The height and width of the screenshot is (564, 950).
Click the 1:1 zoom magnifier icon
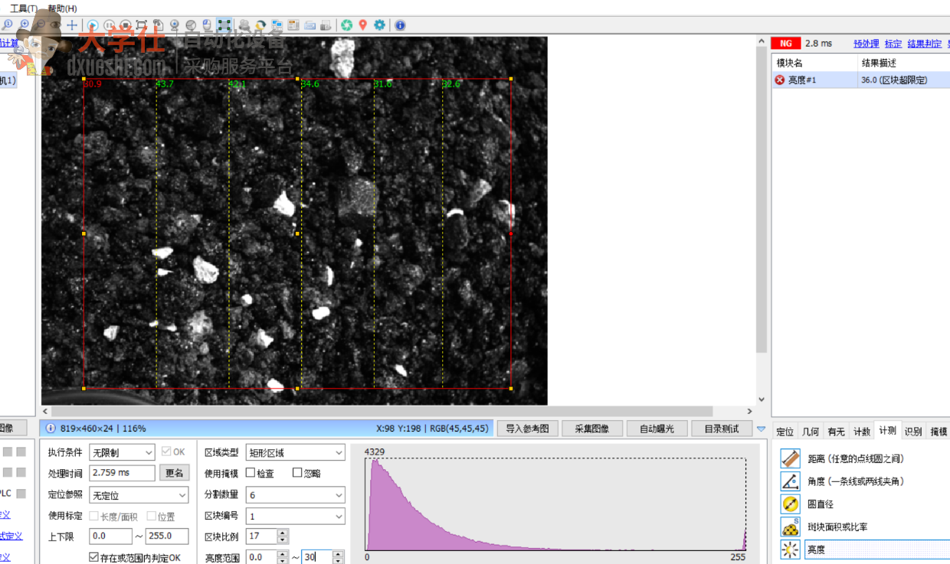pos(7,24)
